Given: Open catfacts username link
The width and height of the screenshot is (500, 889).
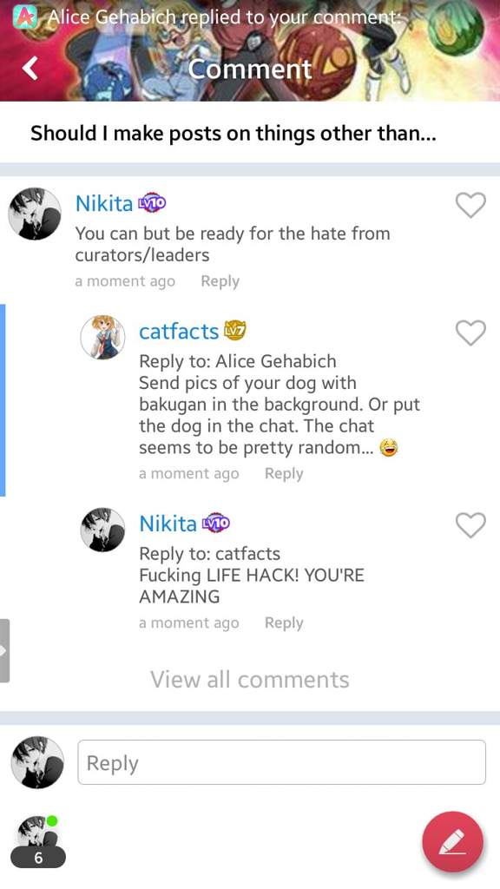Looking at the screenshot, I should click(x=179, y=331).
